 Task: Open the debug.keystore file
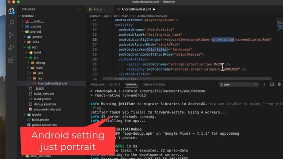45,104
